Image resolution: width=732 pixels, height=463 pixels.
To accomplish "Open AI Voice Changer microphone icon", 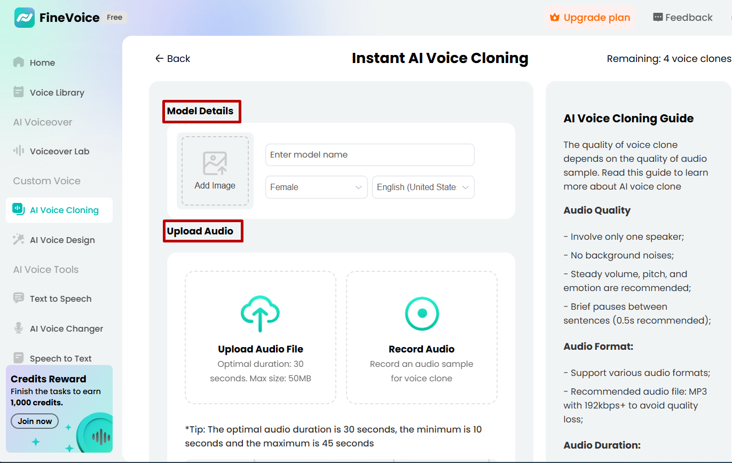I will coord(19,328).
